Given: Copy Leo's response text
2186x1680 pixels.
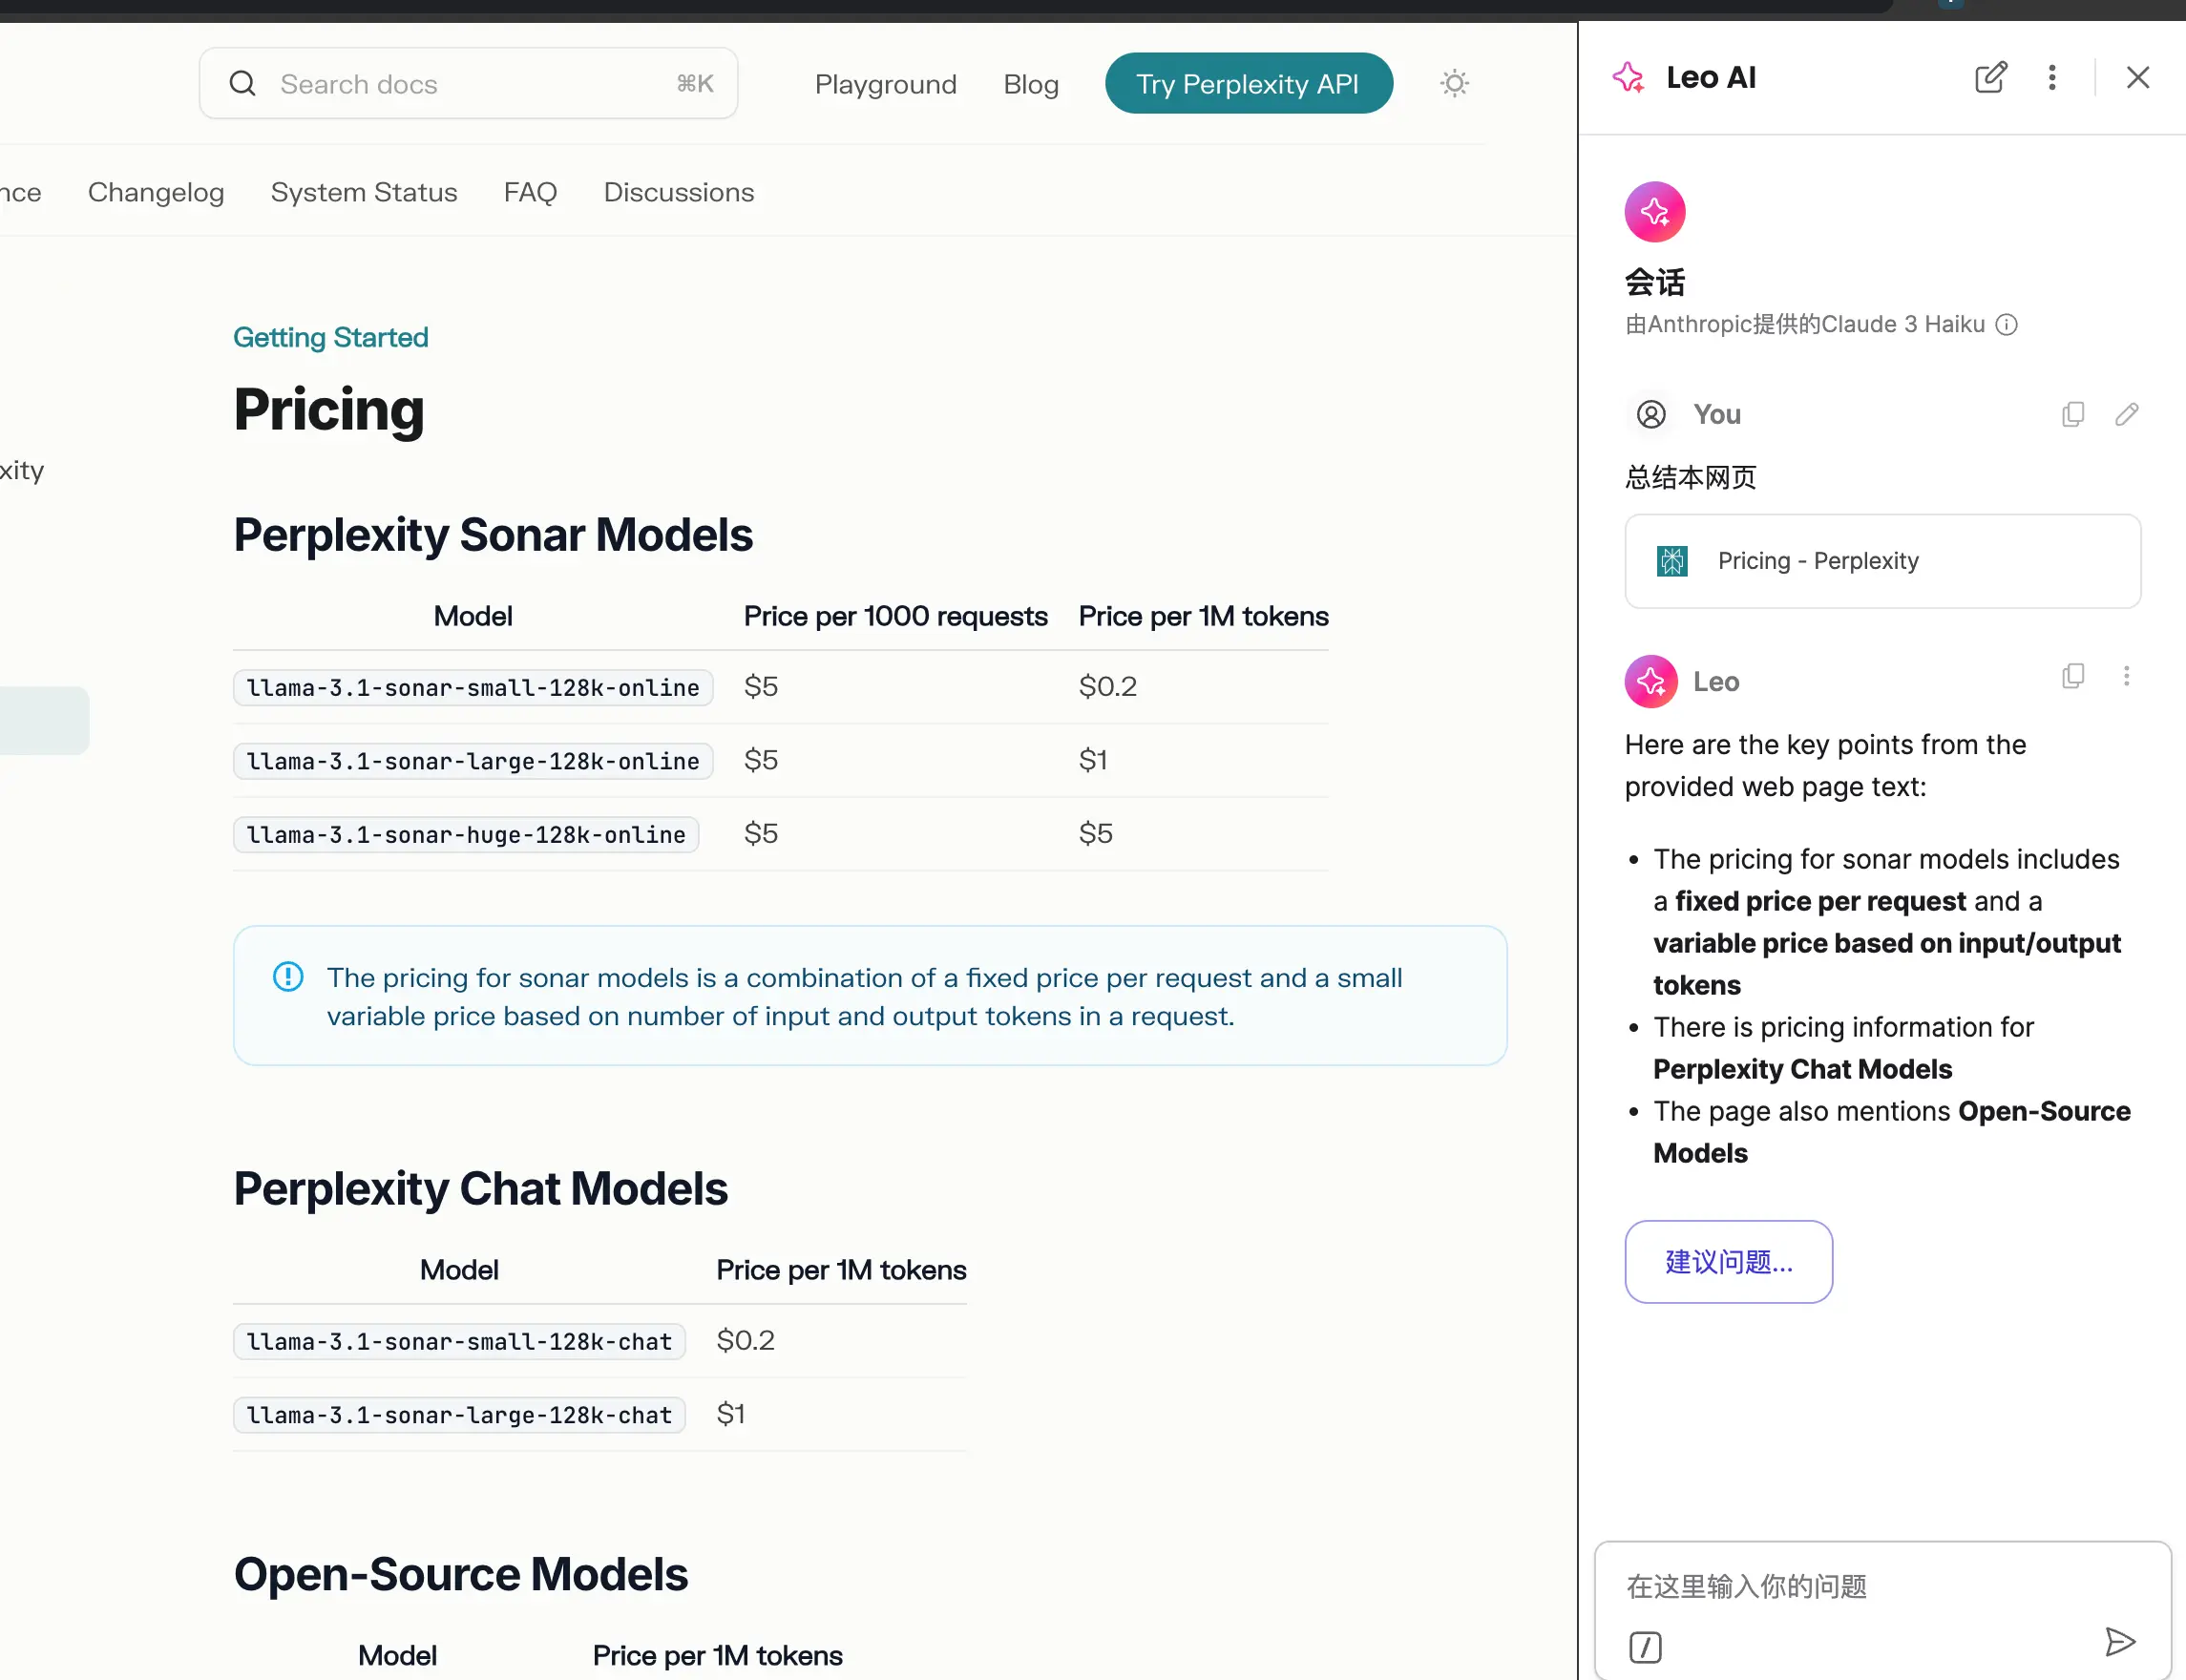Looking at the screenshot, I should (2073, 676).
